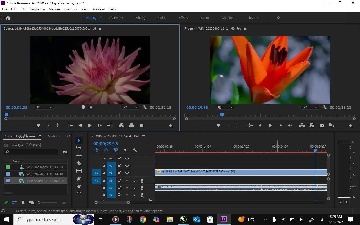
Task: Click Export Frame camera in Source monitor
Action: click(141, 125)
